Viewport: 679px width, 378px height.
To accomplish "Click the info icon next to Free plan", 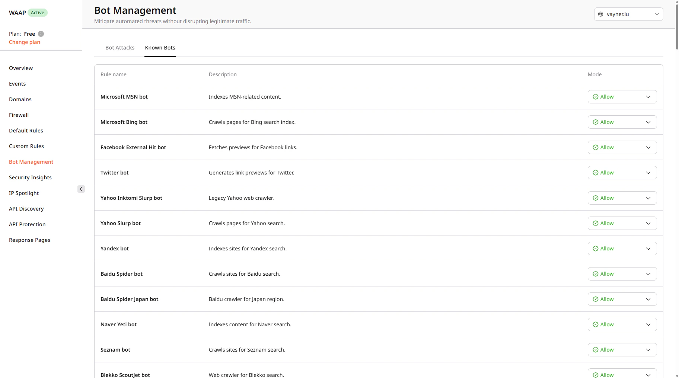I will (41, 34).
